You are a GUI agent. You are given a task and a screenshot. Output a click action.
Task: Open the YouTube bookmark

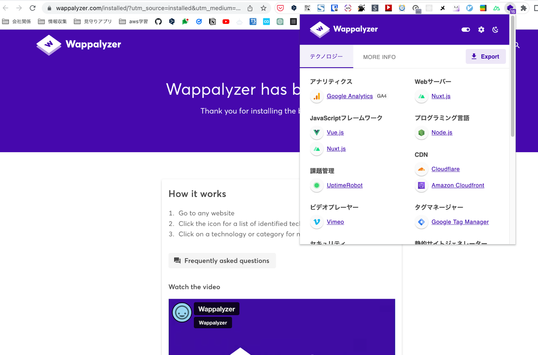point(226,22)
